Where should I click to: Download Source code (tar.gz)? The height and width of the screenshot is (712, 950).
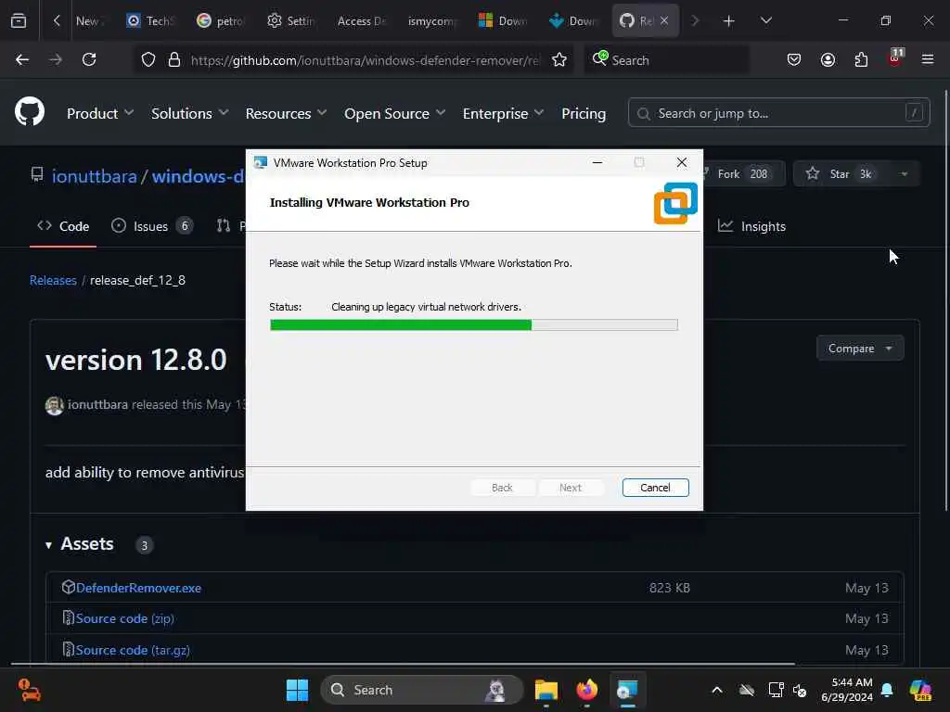[x=133, y=650]
